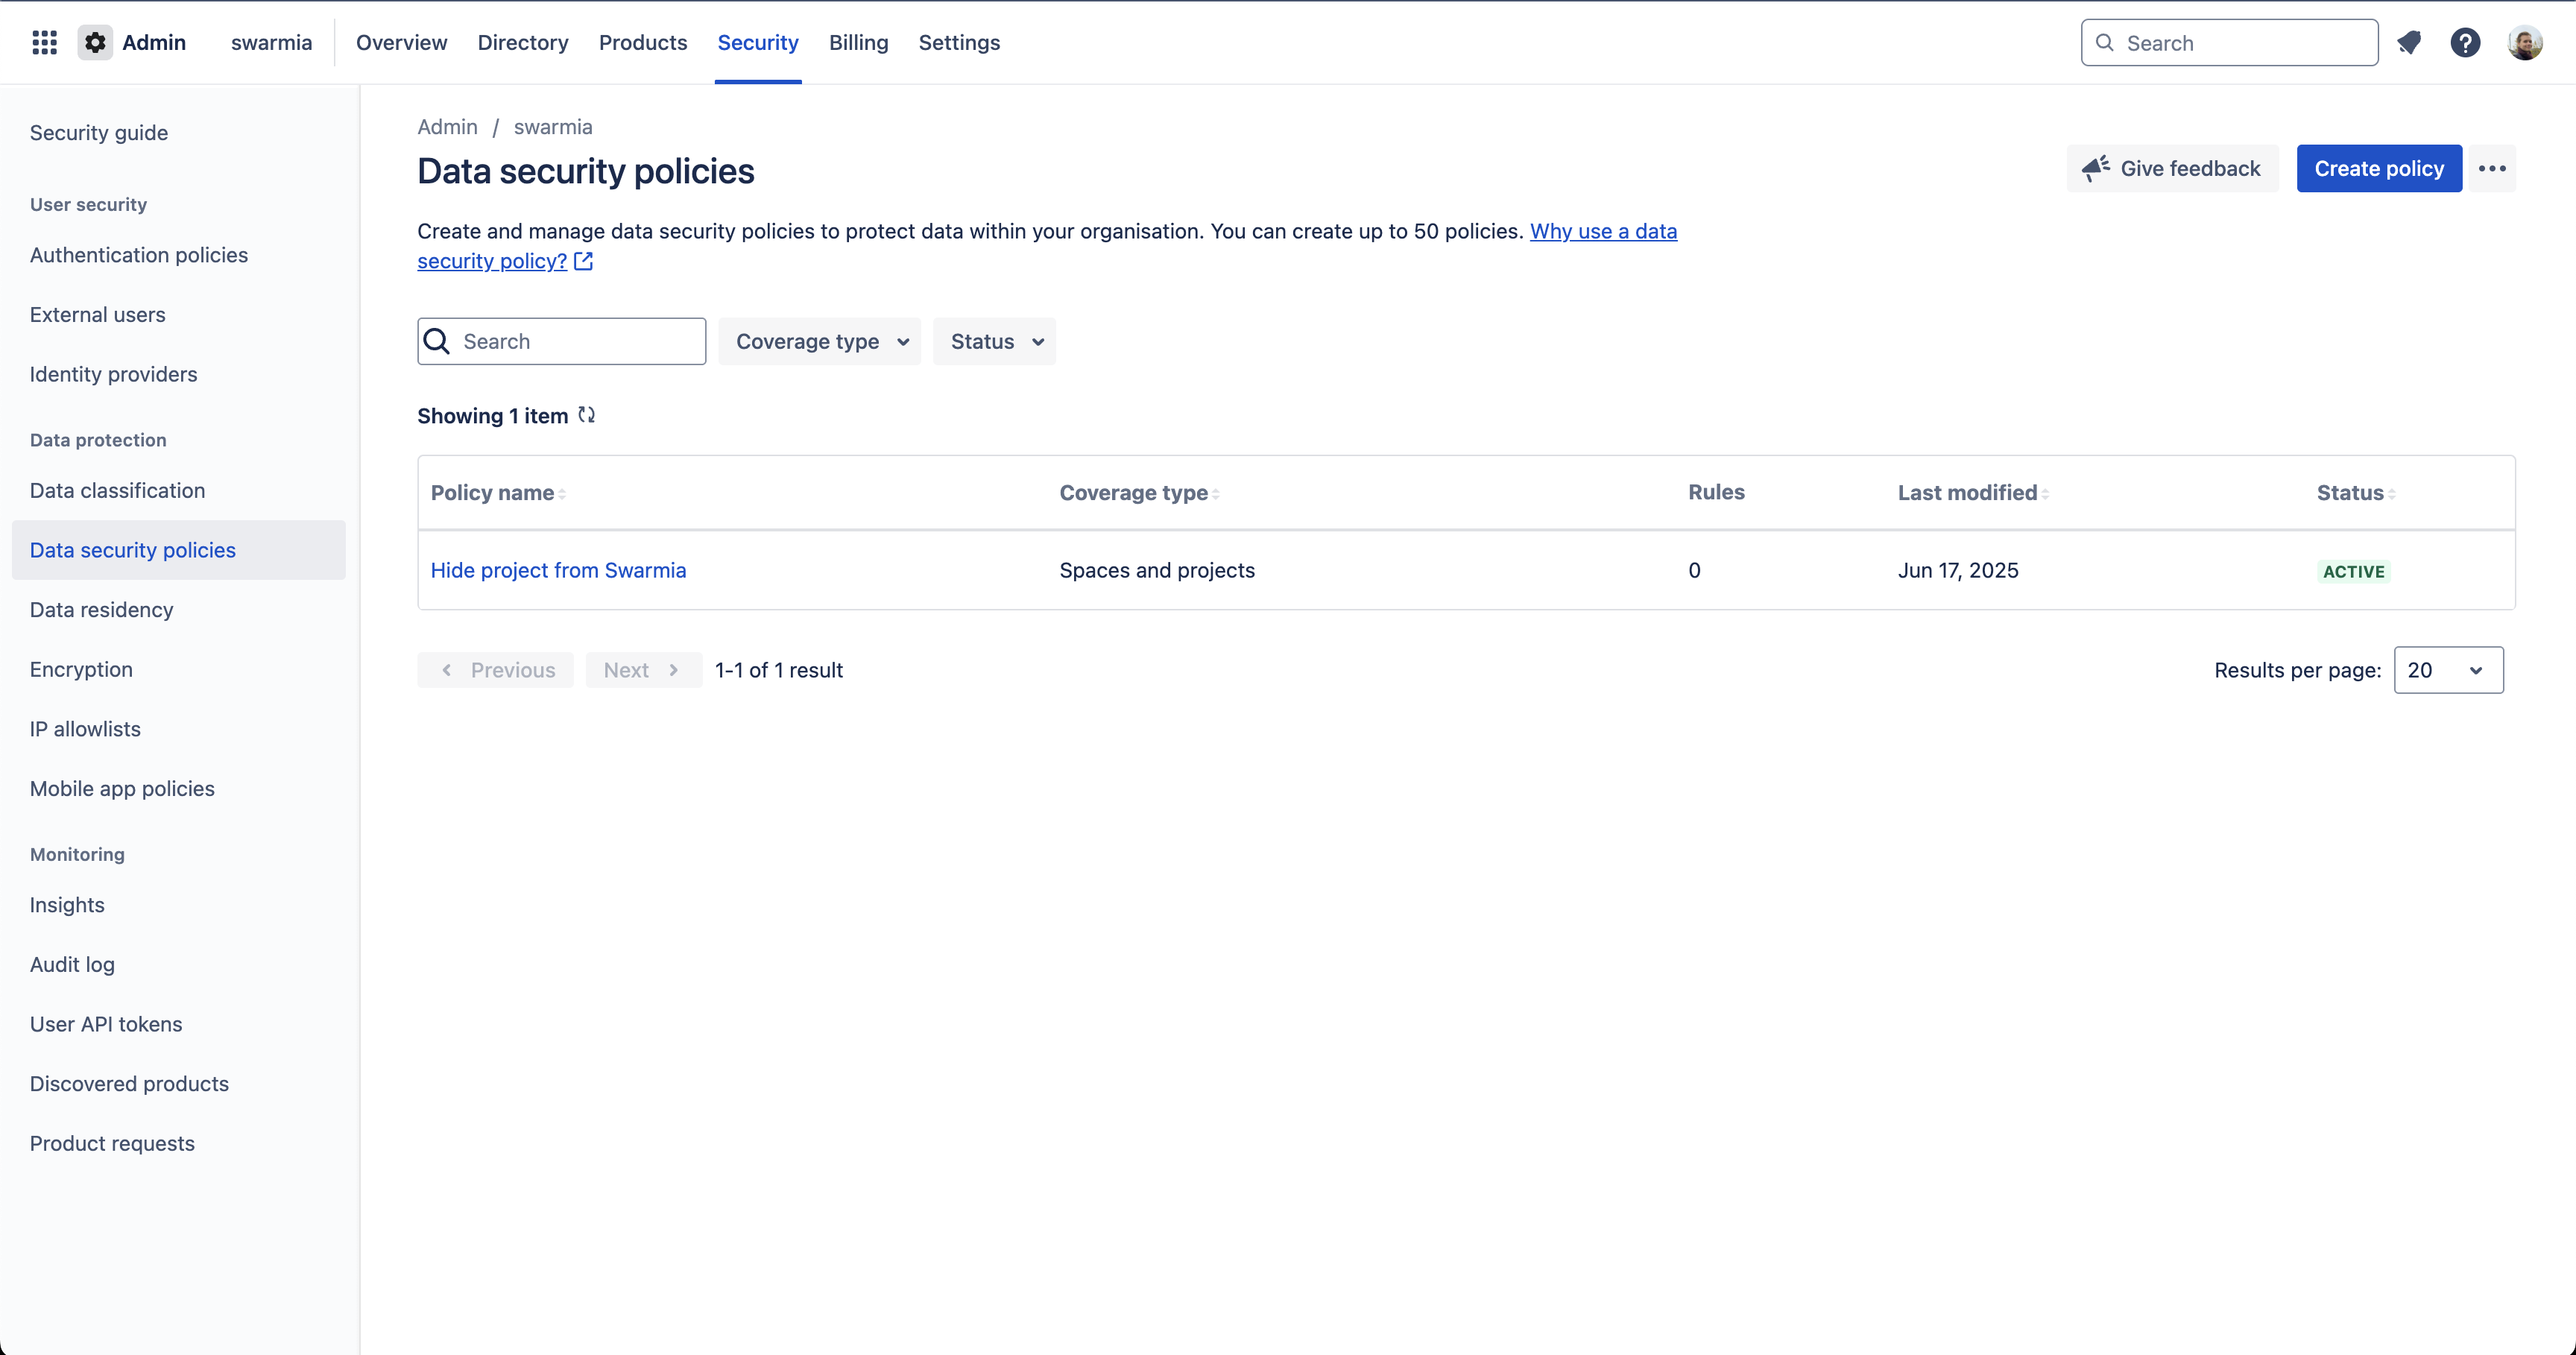Open the app switcher grid icon
Screen dimensions: 2576x1355
pos(44,42)
